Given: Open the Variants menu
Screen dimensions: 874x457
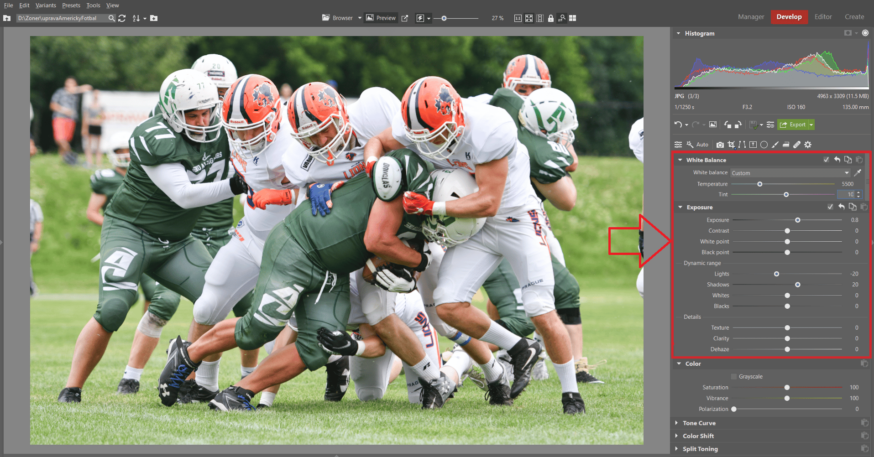Looking at the screenshot, I should (x=46, y=5).
